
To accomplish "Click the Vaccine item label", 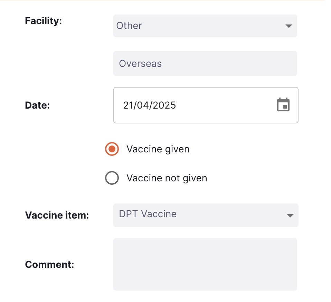I will coord(57,215).
